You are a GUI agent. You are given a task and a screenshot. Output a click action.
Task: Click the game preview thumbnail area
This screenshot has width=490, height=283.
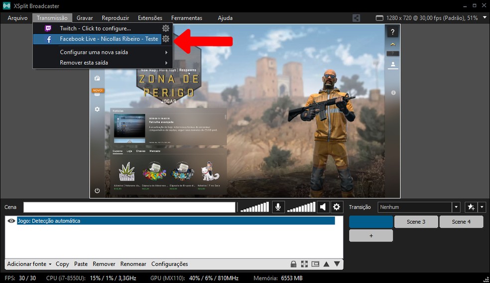point(245,111)
